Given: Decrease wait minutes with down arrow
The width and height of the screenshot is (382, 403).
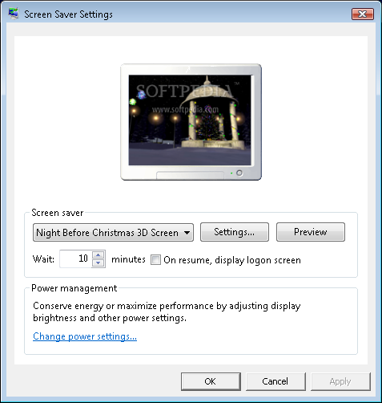Looking at the screenshot, I should 99,263.
